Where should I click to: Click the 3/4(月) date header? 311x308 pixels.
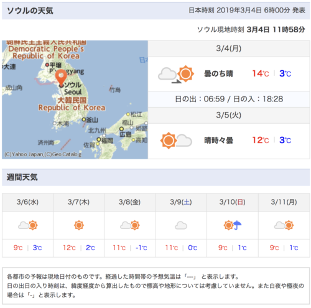pos(229,49)
